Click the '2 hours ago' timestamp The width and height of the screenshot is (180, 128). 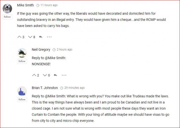(64, 50)
